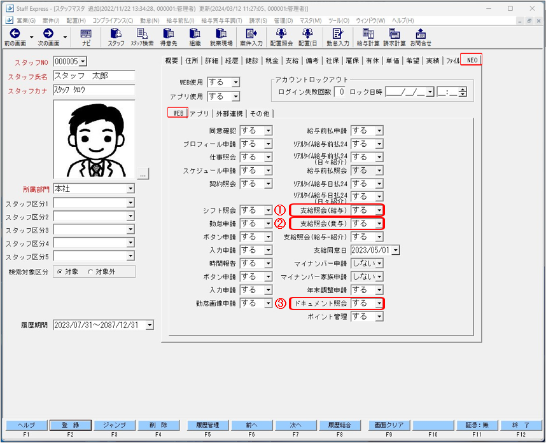
Task: Switch to the 外部連携 sub-tab
Action: point(229,114)
